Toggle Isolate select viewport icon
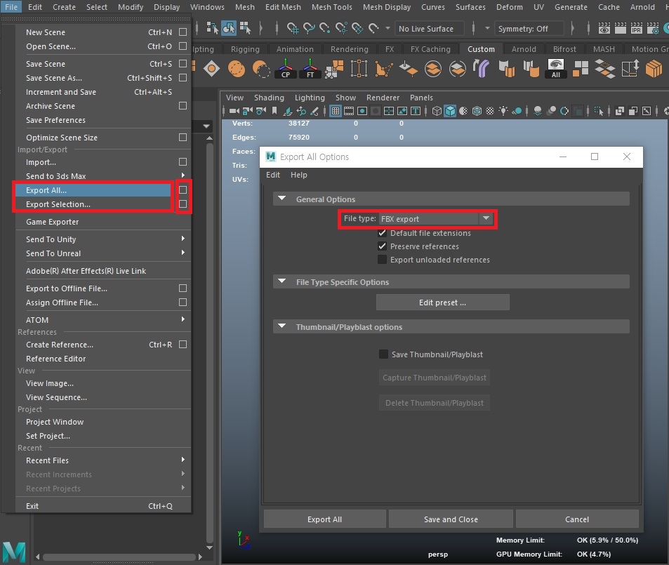This screenshot has width=669, height=565. (x=599, y=112)
